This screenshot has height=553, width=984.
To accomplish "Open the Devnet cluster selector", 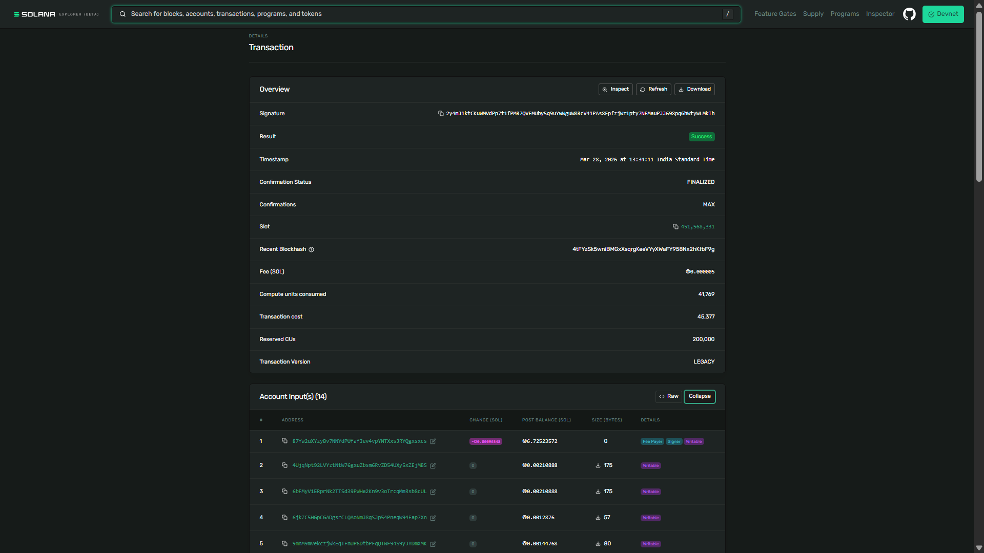I will pos(943,14).
